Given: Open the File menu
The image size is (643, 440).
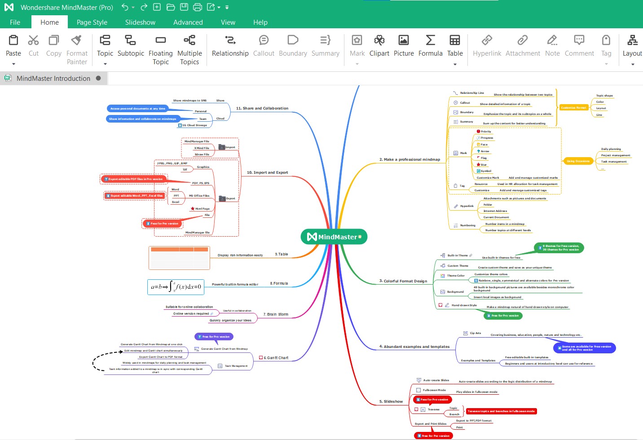Looking at the screenshot, I should 15,22.
